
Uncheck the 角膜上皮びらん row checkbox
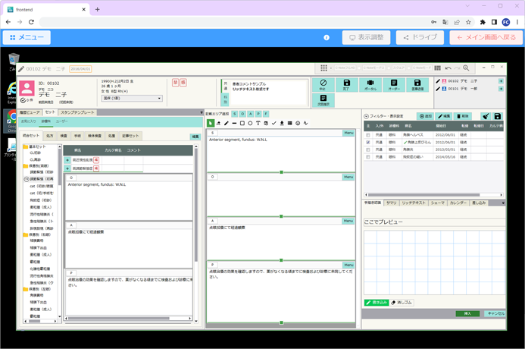click(368, 142)
